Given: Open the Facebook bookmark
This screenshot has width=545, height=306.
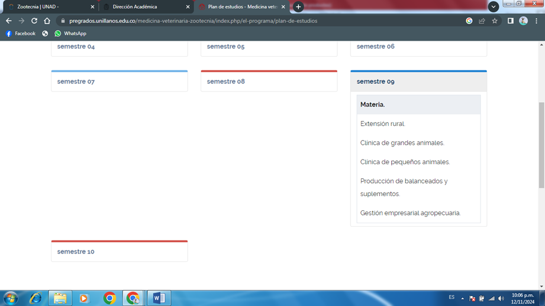Looking at the screenshot, I should (20, 34).
